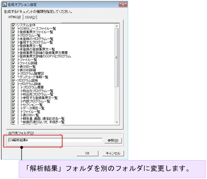The image size is (207, 179).
Task: Select the 登録集原文一覧 tree row
Action: pos(31,46)
